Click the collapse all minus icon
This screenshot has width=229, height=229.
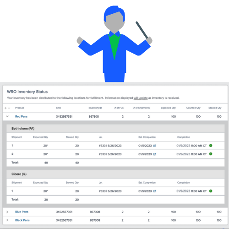tap(9, 108)
